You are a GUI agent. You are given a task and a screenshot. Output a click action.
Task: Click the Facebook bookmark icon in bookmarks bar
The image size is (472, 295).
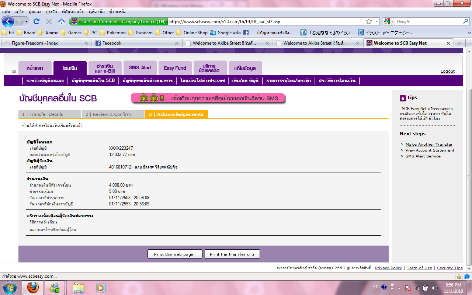click(246, 32)
